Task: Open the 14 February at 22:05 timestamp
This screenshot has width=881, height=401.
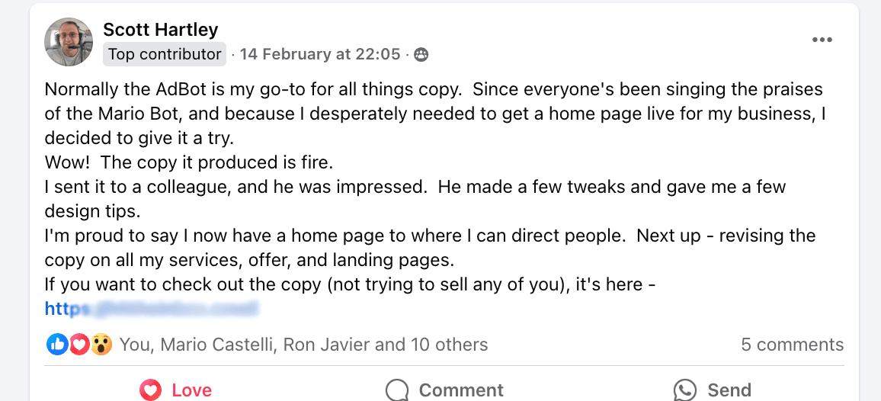Action: 320,54
